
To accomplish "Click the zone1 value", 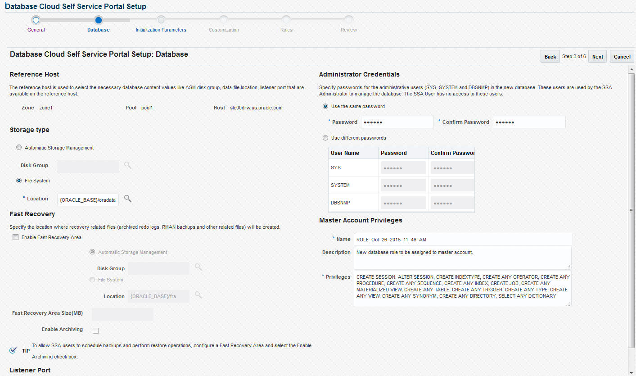I will click(x=46, y=108).
